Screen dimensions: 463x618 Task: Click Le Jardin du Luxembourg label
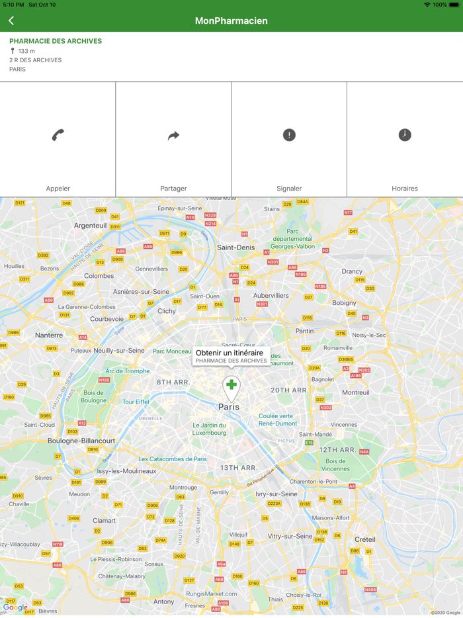click(209, 429)
